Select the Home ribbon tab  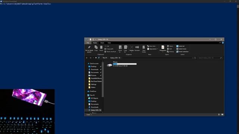coord(95,43)
